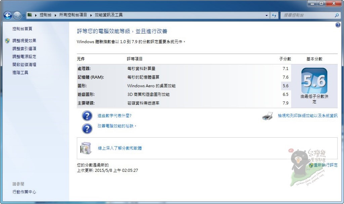Click the 每秒資料計算量 text
The width and height of the screenshot is (344, 204).
tap(141, 68)
